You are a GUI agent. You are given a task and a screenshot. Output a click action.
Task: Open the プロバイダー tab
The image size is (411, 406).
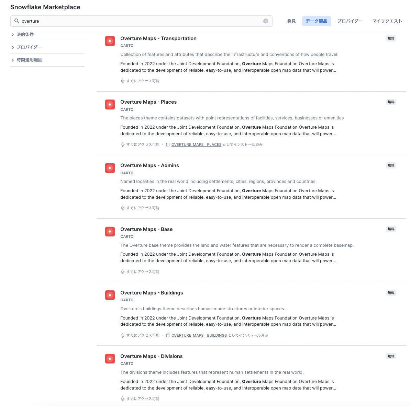(x=350, y=21)
